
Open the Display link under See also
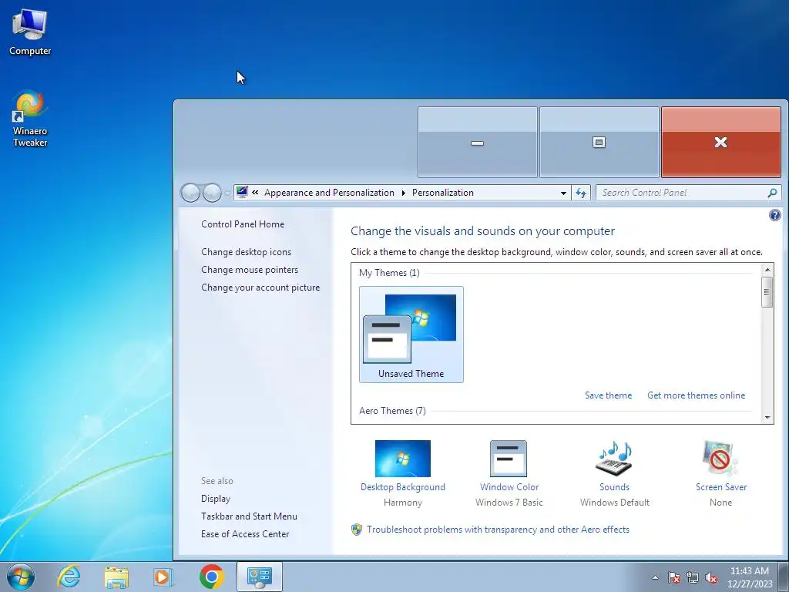coord(216,499)
